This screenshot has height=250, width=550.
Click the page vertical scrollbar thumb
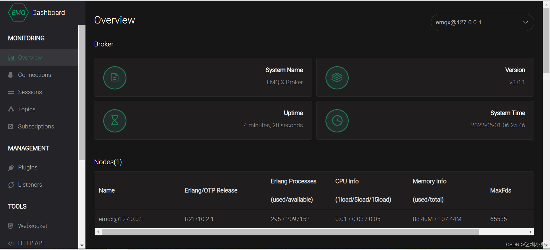tap(546, 41)
